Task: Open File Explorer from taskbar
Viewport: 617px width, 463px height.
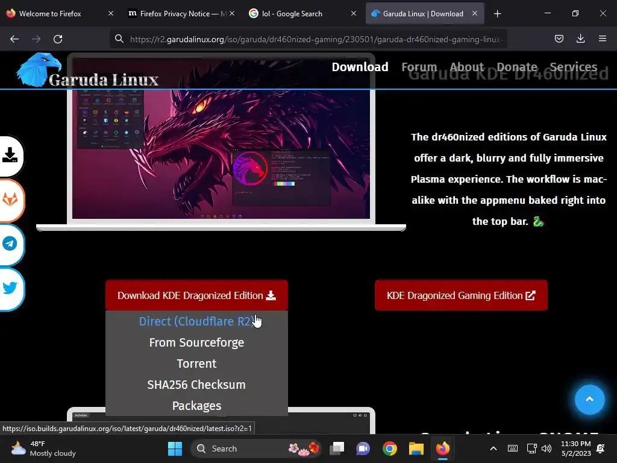Action: (416, 449)
